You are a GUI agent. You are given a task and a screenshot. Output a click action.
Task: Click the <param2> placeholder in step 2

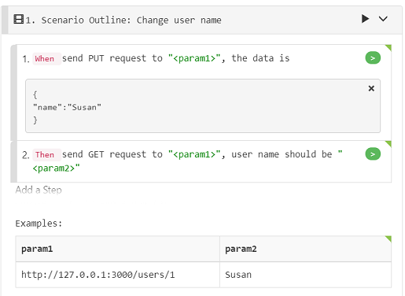coord(53,168)
